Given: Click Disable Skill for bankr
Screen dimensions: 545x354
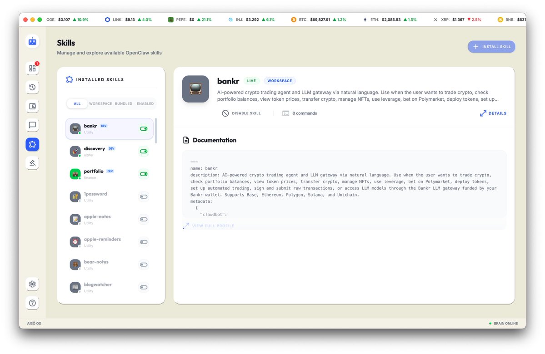Looking at the screenshot, I should (x=241, y=113).
